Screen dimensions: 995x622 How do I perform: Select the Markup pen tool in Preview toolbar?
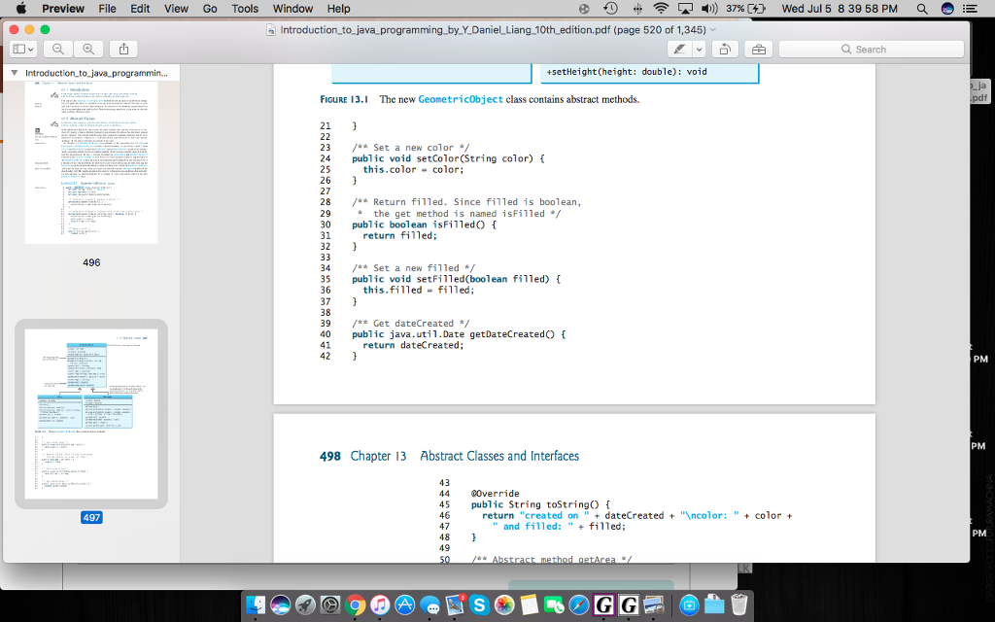pyautogui.click(x=680, y=49)
